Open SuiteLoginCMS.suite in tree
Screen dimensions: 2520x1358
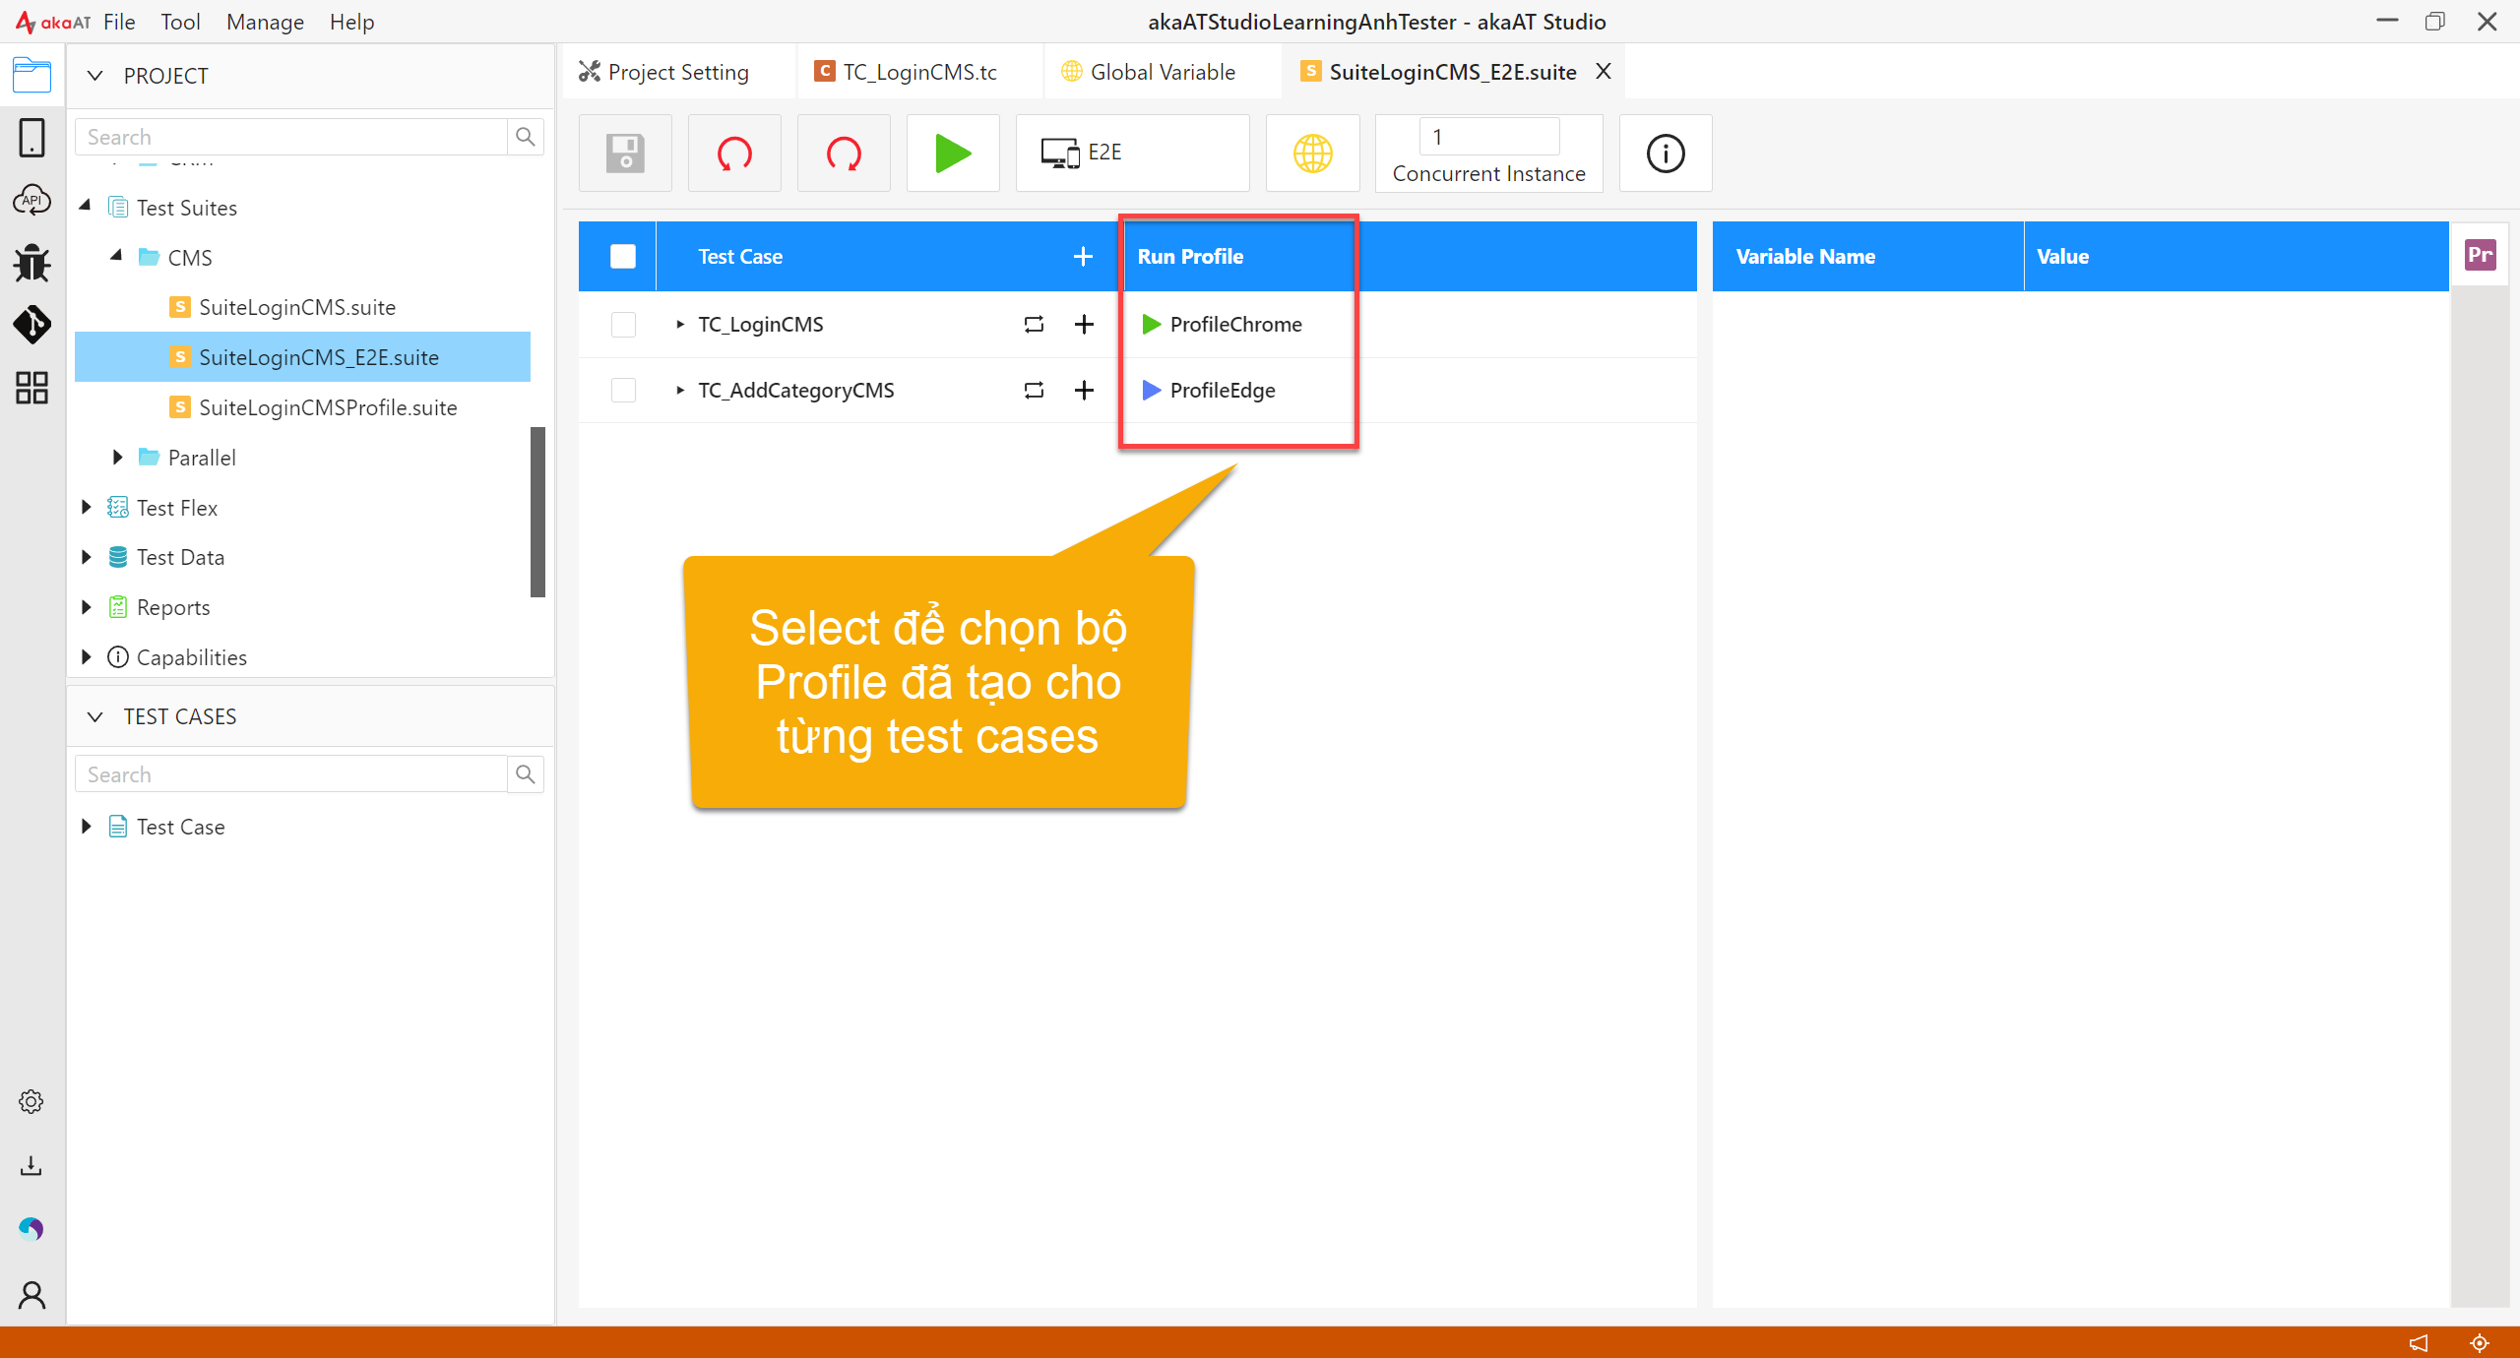(297, 307)
